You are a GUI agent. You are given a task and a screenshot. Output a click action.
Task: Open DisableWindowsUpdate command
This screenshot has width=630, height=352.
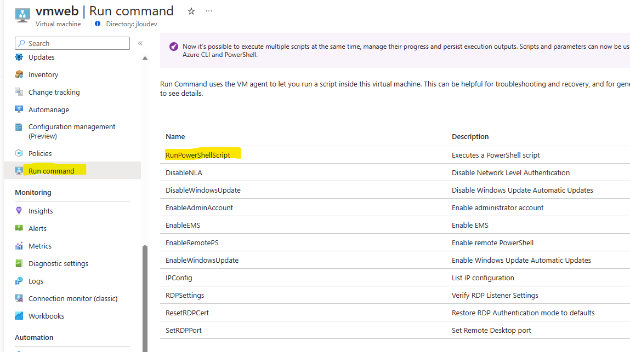(x=203, y=191)
